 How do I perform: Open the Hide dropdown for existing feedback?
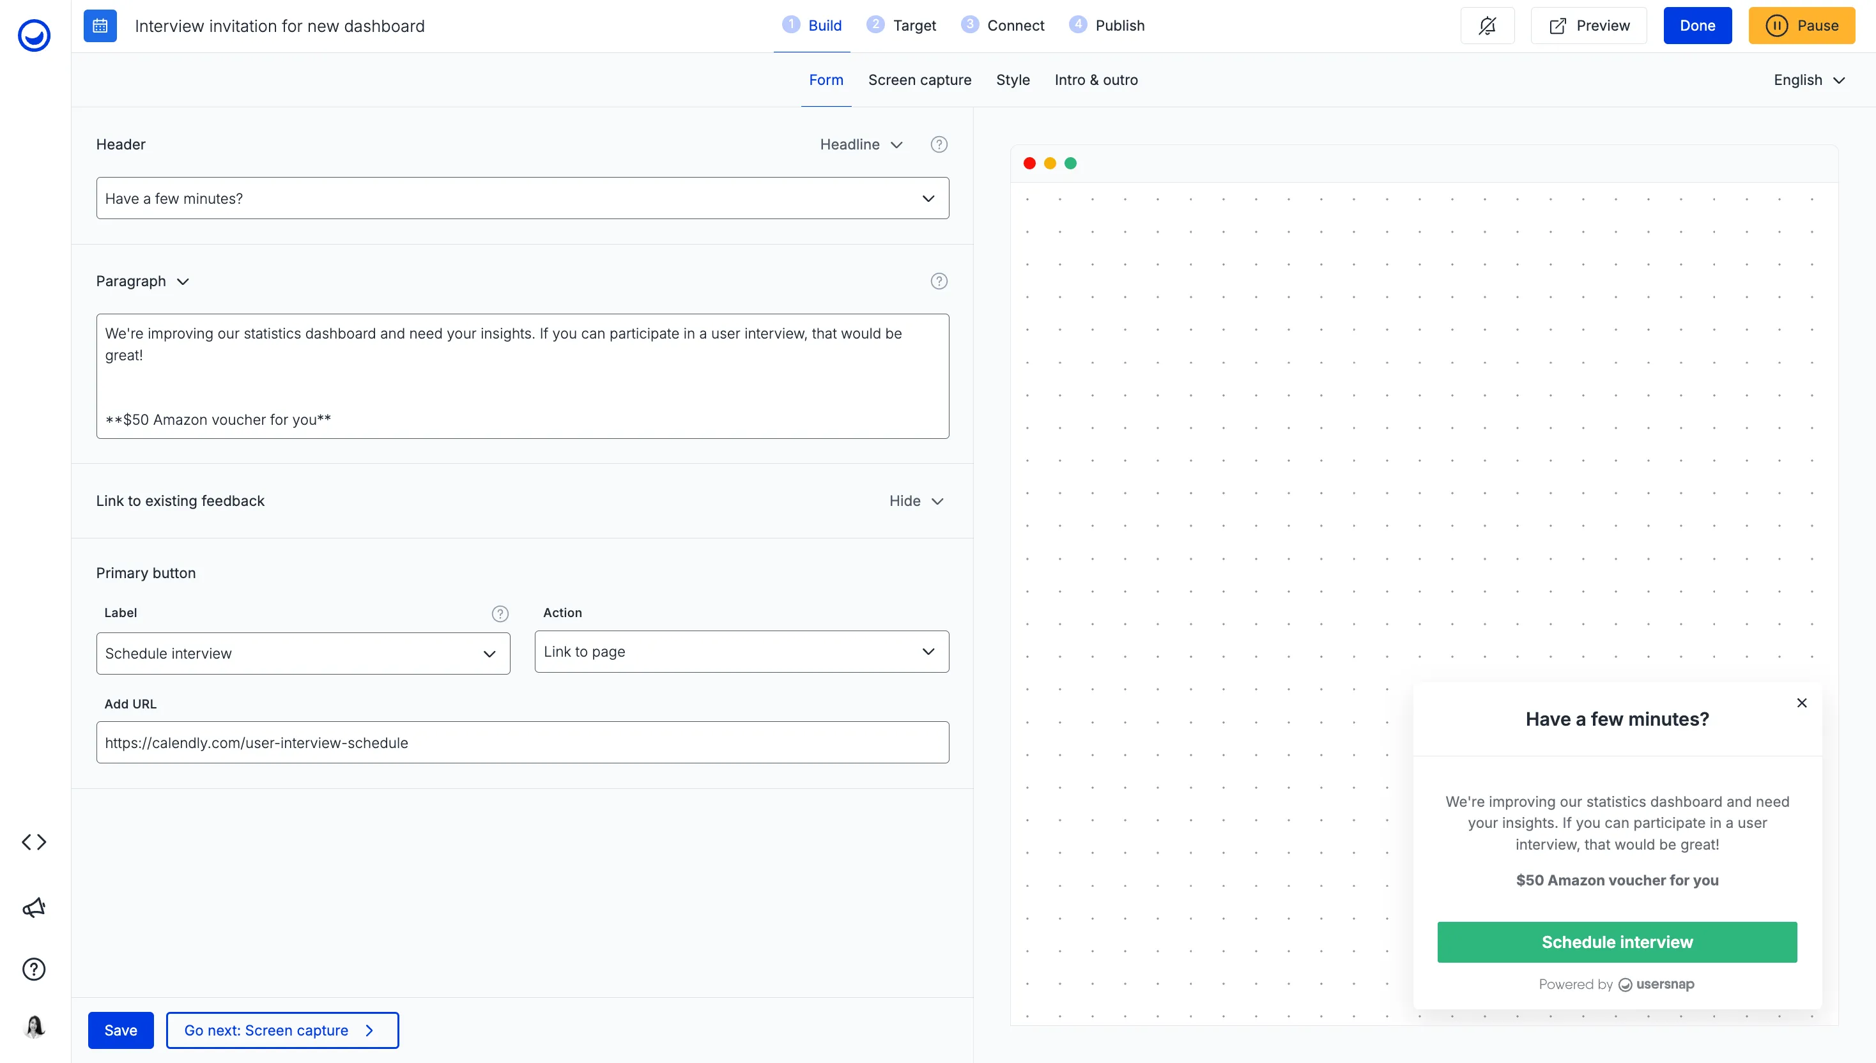pos(916,501)
